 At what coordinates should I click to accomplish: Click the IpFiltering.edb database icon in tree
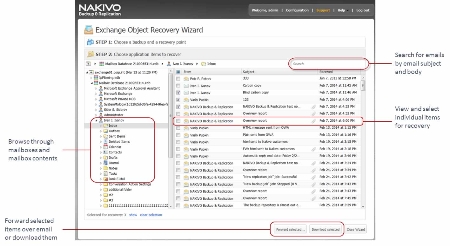point(96,78)
